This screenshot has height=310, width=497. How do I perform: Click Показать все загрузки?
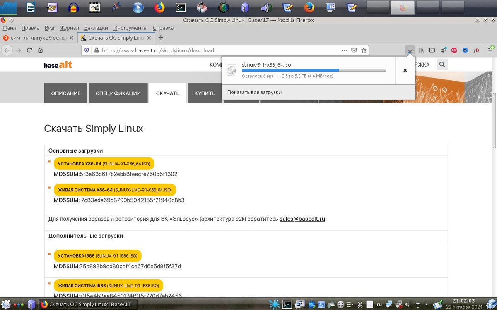[254, 92]
